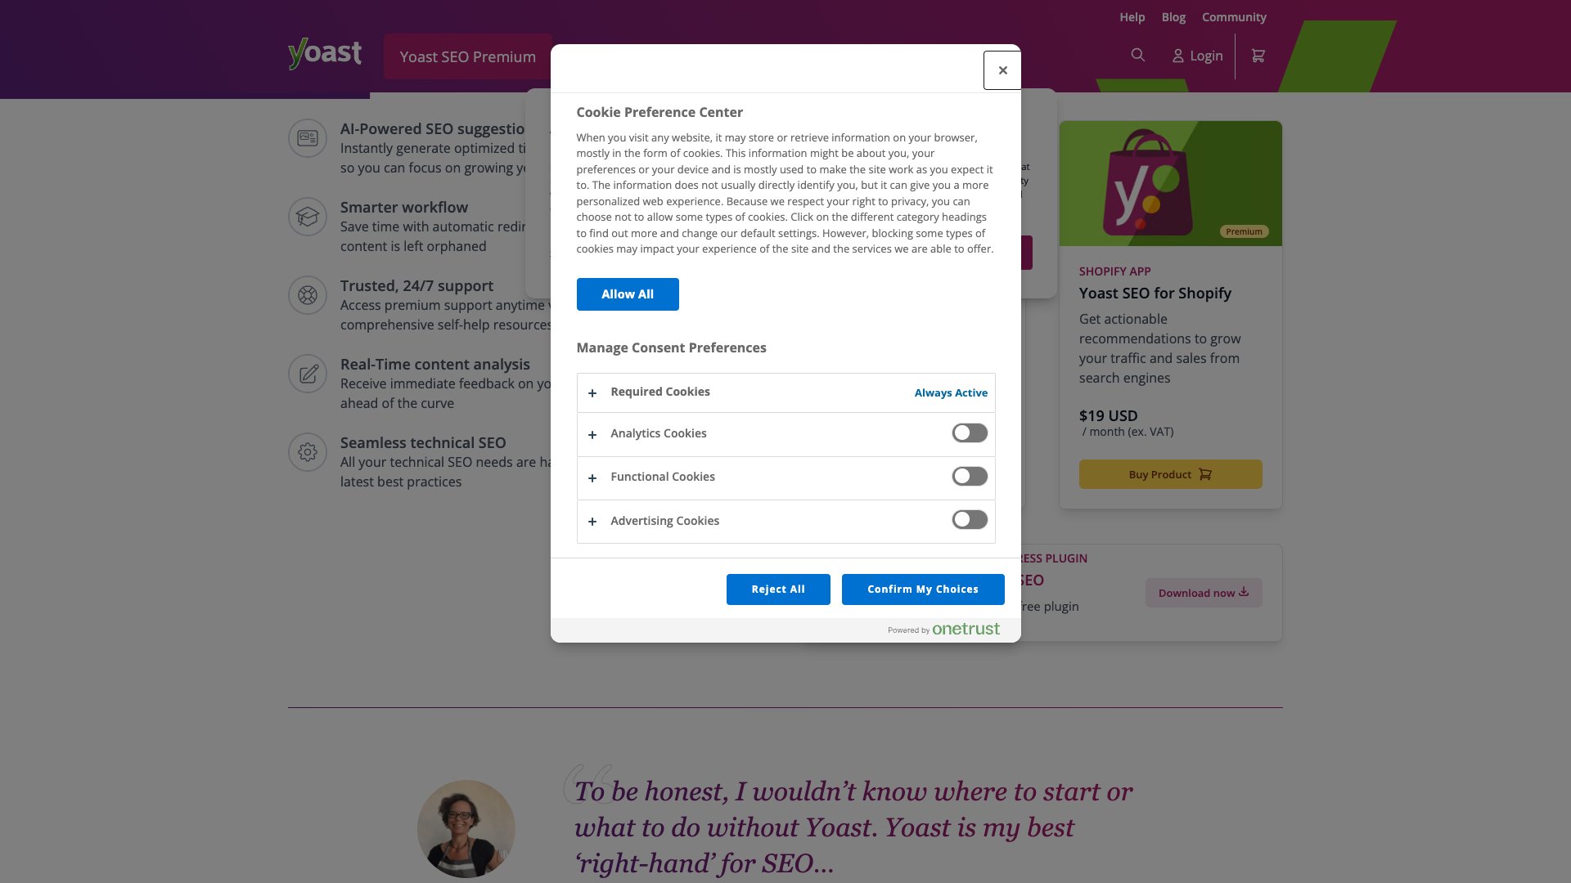
Task: Click the Yoast logo
Action: (x=324, y=52)
